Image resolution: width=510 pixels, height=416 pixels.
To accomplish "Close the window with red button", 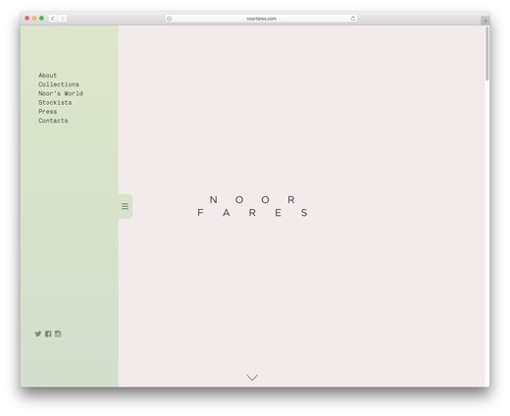I will coord(27,19).
